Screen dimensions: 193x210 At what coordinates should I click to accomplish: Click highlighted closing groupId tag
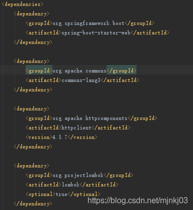tap(121, 71)
